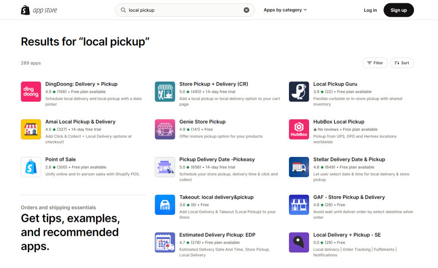Expand the Apps by category menu
Image resolution: width=438 pixels, height=268 pixels.
coord(285,10)
